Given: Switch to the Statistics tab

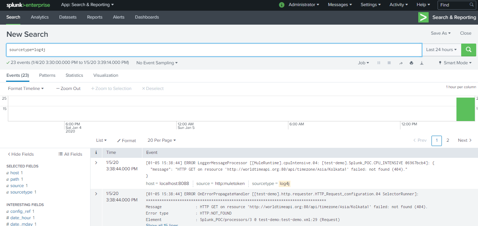Looking at the screenshot, I should pos(74,75).
